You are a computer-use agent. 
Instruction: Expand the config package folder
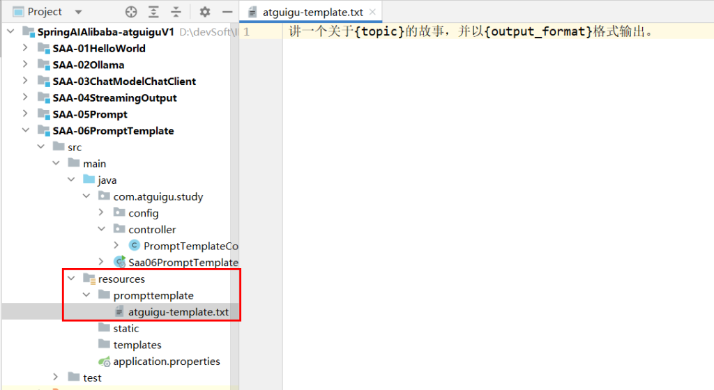(x=101, y=213)
